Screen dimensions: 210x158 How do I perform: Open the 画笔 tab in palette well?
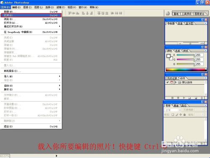tap(176, 13)
